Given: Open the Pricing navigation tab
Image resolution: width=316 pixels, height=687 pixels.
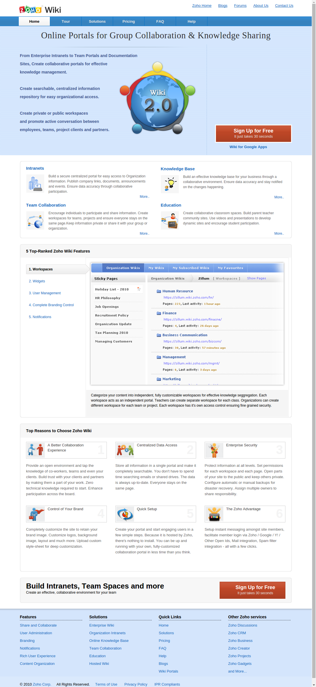Looking at the screenshot, I should click(x=129, y=22).
